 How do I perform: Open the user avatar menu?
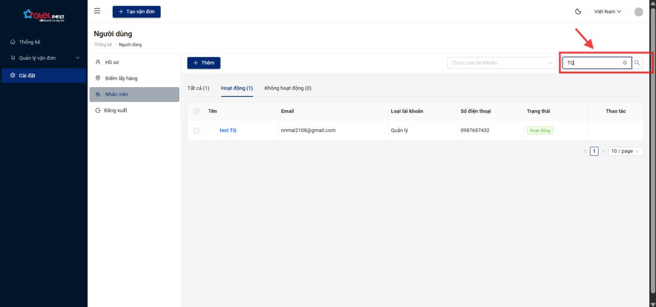click(639, 12)
